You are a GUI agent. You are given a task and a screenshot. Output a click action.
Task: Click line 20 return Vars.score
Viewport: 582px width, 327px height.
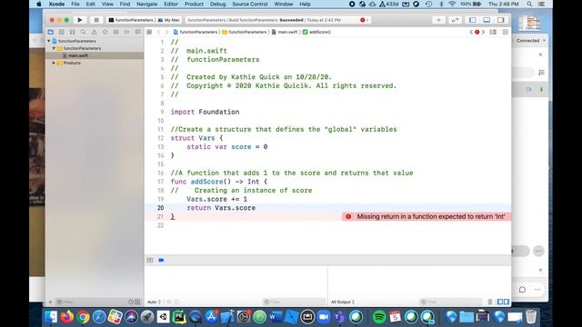pos(221,208)
